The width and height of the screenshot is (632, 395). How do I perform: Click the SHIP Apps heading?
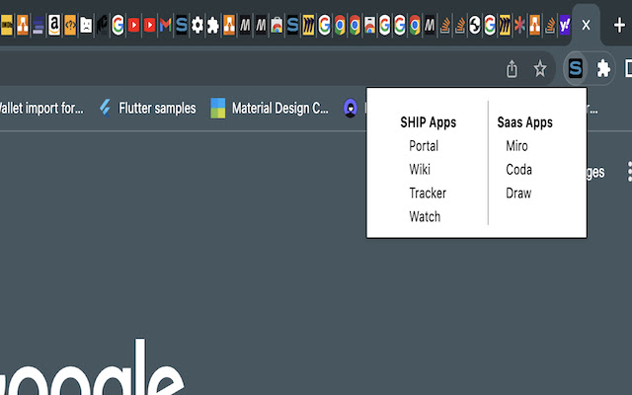pyautogui.click(x=428, y=122)
